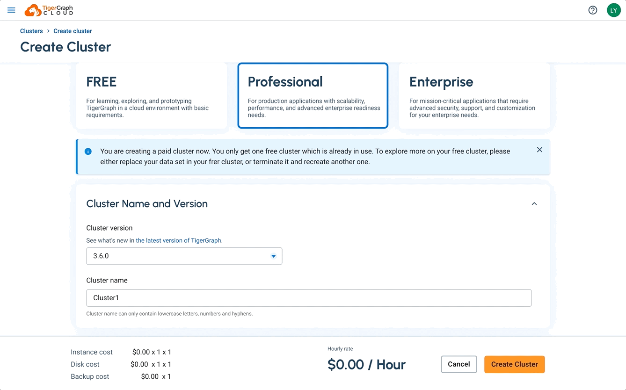Collapse the Cluster Name and Version section
The width and height of the screenshot is (626, 390).
point(534,204)
